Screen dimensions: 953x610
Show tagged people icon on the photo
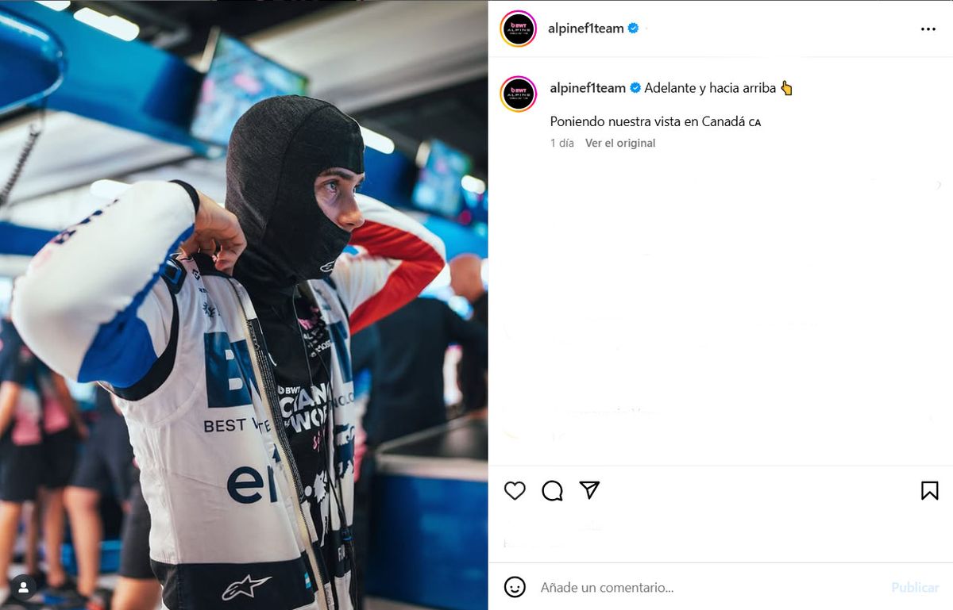[24, 587]
